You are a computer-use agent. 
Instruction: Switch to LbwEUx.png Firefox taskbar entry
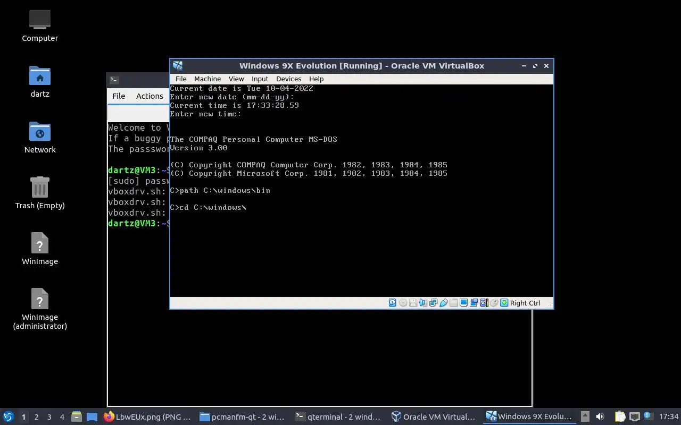[147, 416]
